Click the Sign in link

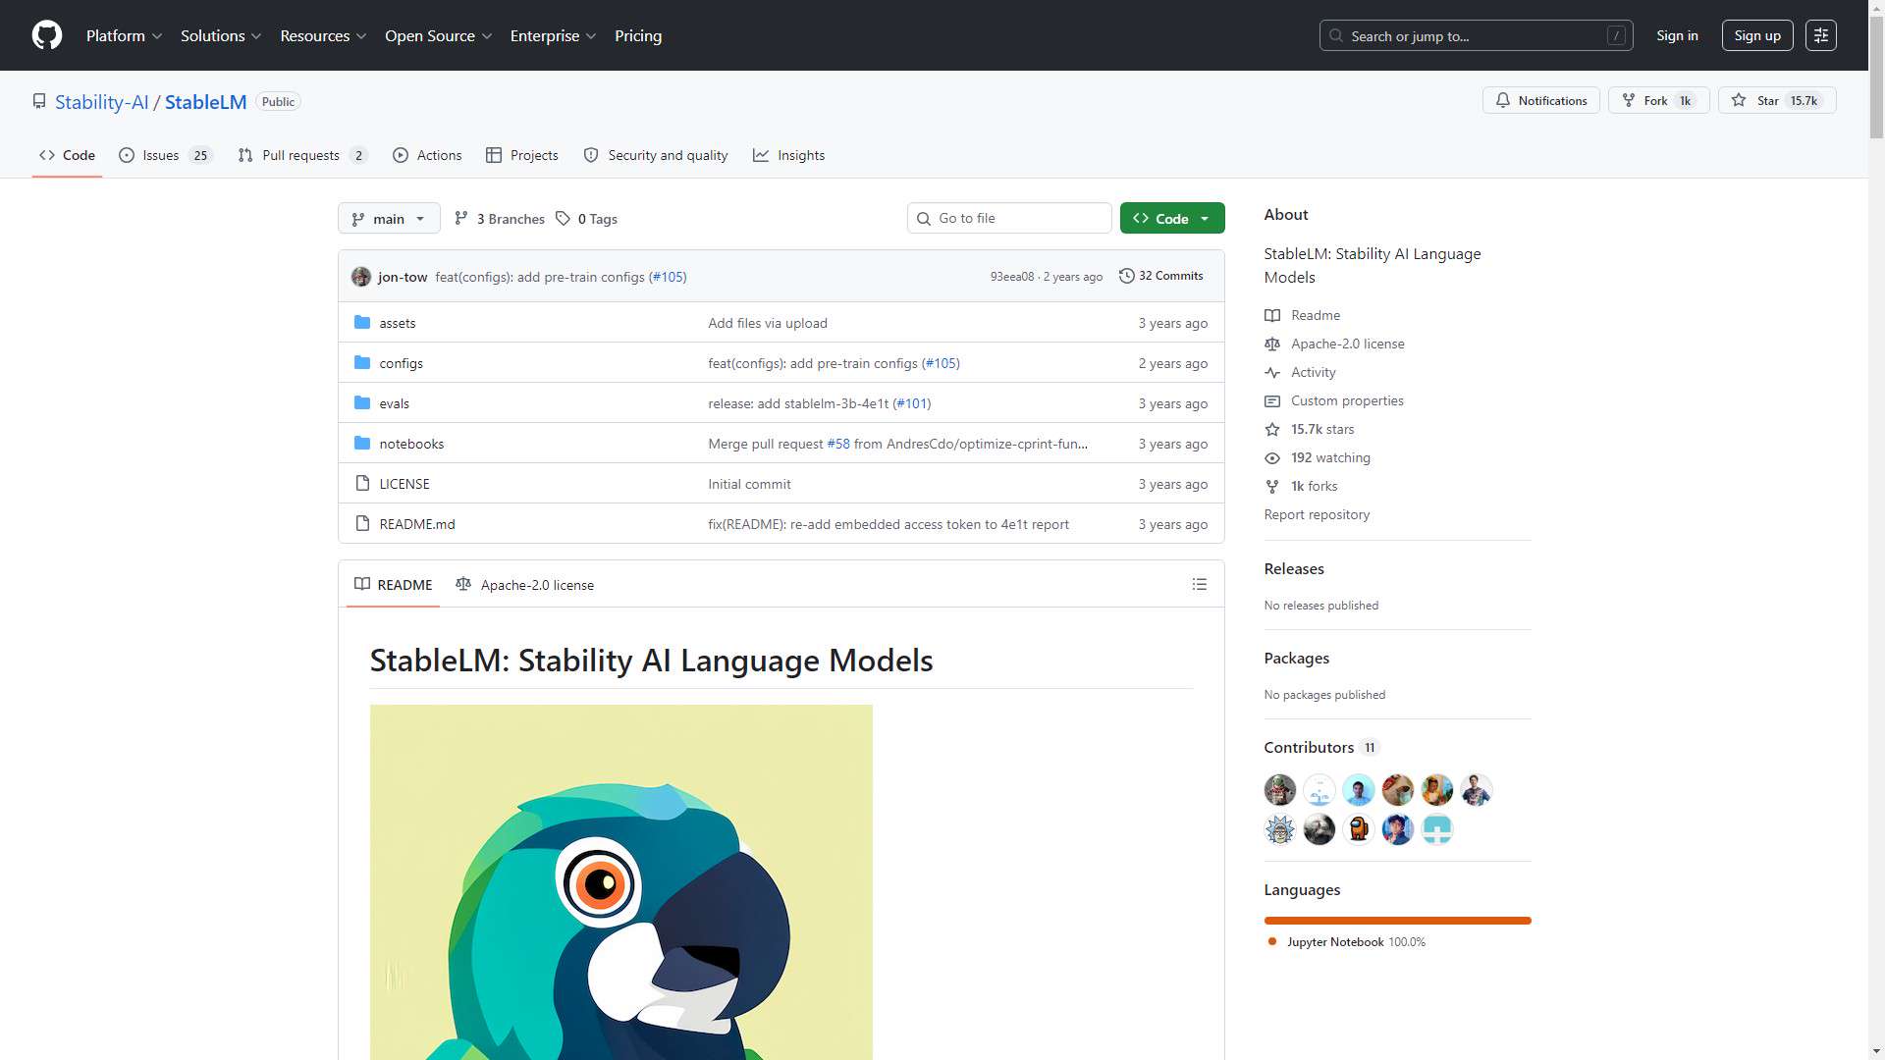coord(1677,35)
